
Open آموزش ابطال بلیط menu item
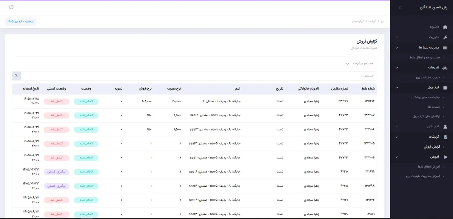[x=429, y=166]
